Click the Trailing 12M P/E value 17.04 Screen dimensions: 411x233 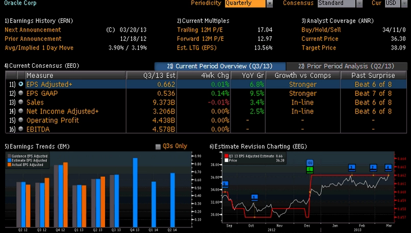point(265,30)
